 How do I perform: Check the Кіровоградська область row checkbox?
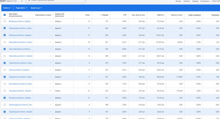point(5,105)
